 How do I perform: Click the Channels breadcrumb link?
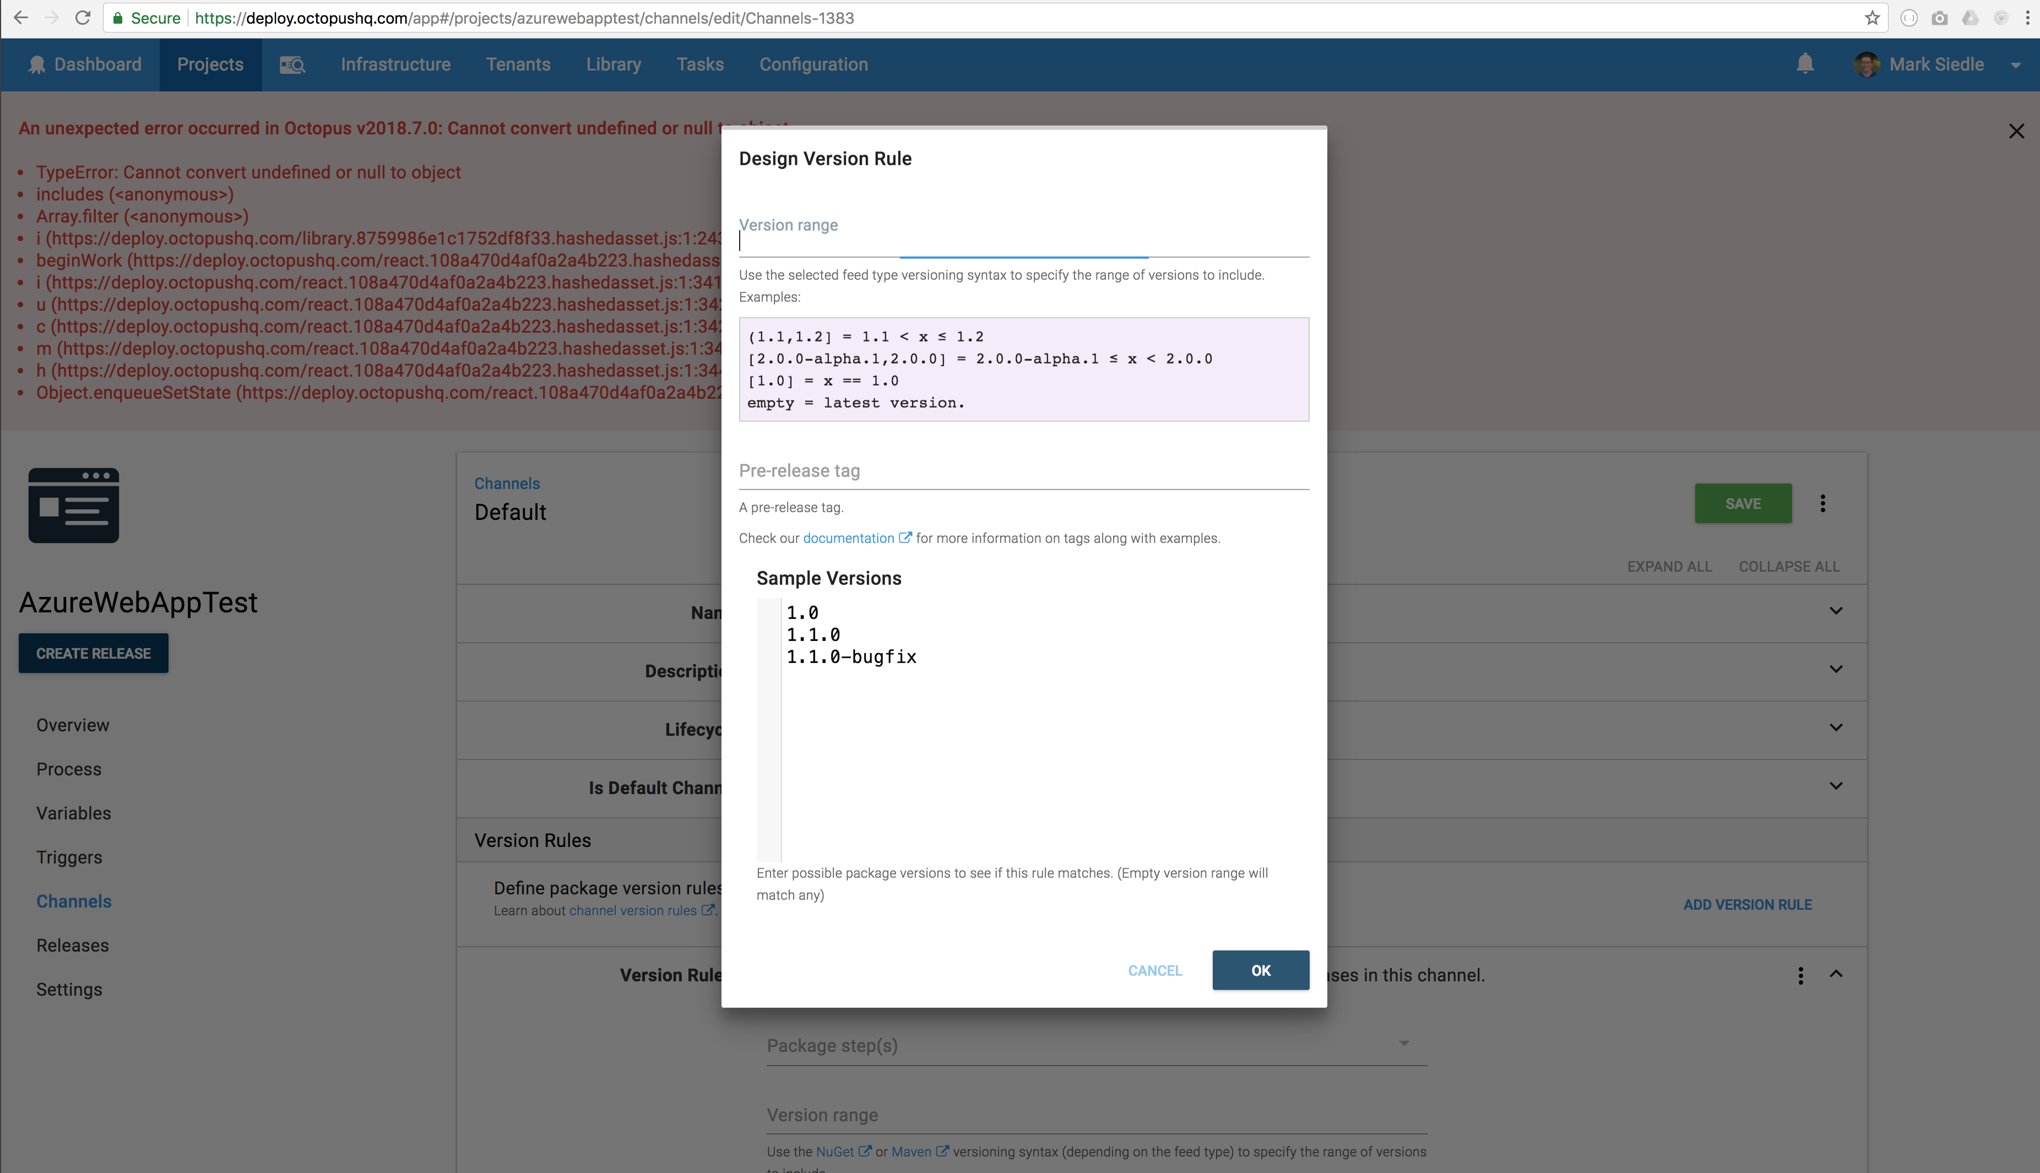click(x=507, y=484)
